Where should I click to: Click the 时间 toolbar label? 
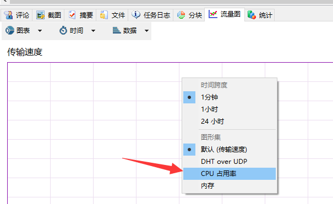click(x=77, y=31)
